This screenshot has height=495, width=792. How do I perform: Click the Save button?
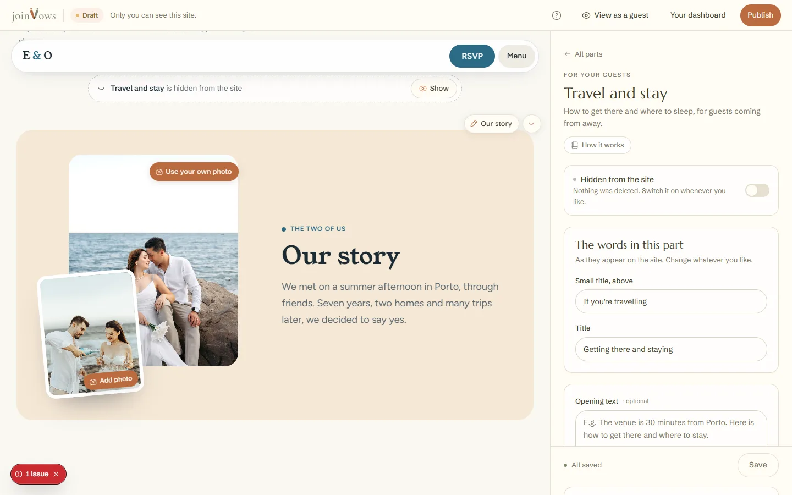click(758, 465)
